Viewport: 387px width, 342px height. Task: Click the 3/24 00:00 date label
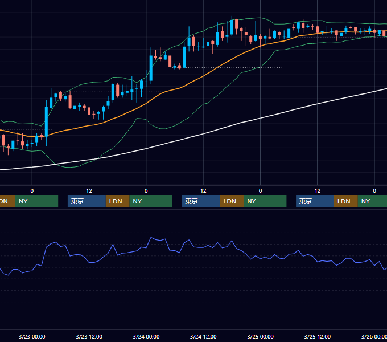[x=146, y=336]
